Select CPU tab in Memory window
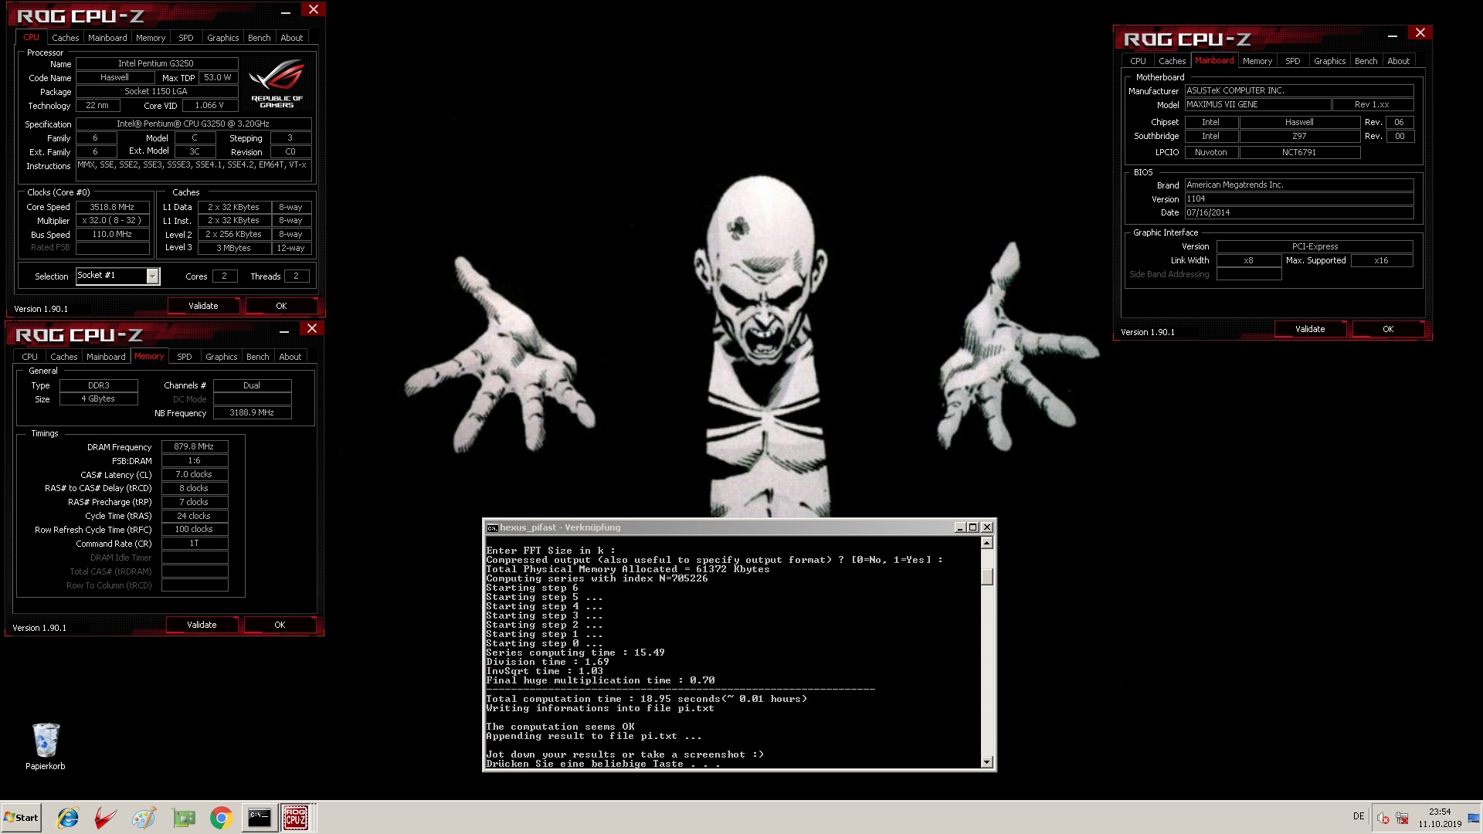1483x834 pixels. [30, 357]
